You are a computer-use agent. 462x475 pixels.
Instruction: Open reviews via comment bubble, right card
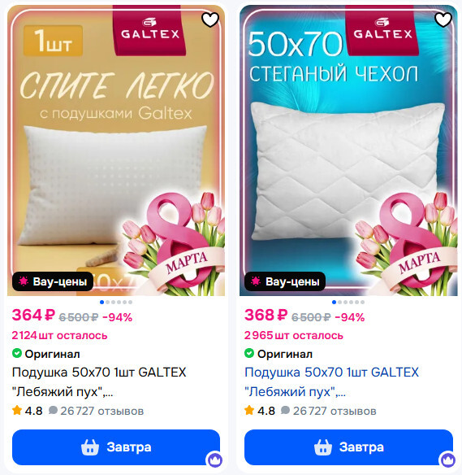[285, 411]
